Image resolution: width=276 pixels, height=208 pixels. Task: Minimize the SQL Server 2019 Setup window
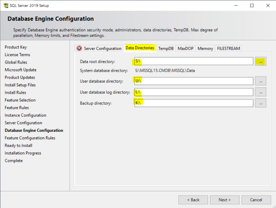(236, 6)
